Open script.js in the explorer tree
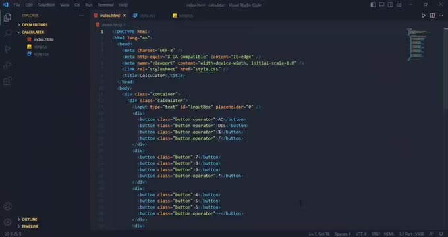The height and width of the screenshot is (237, 448). [41, 47]
